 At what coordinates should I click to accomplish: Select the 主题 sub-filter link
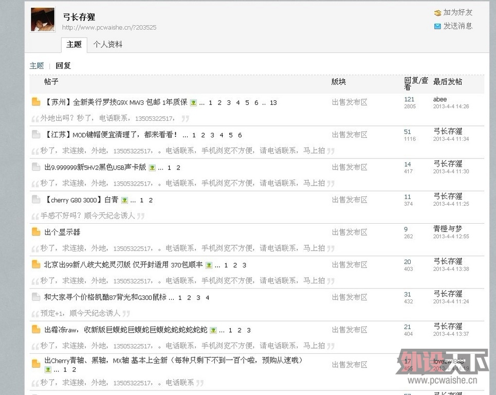[36, 65]
